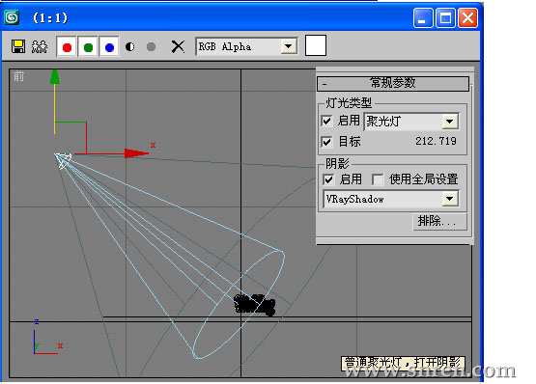Click the white color swatch in toolbar
This screenshot has height=384, width=536.
click(x=315, y=45)
